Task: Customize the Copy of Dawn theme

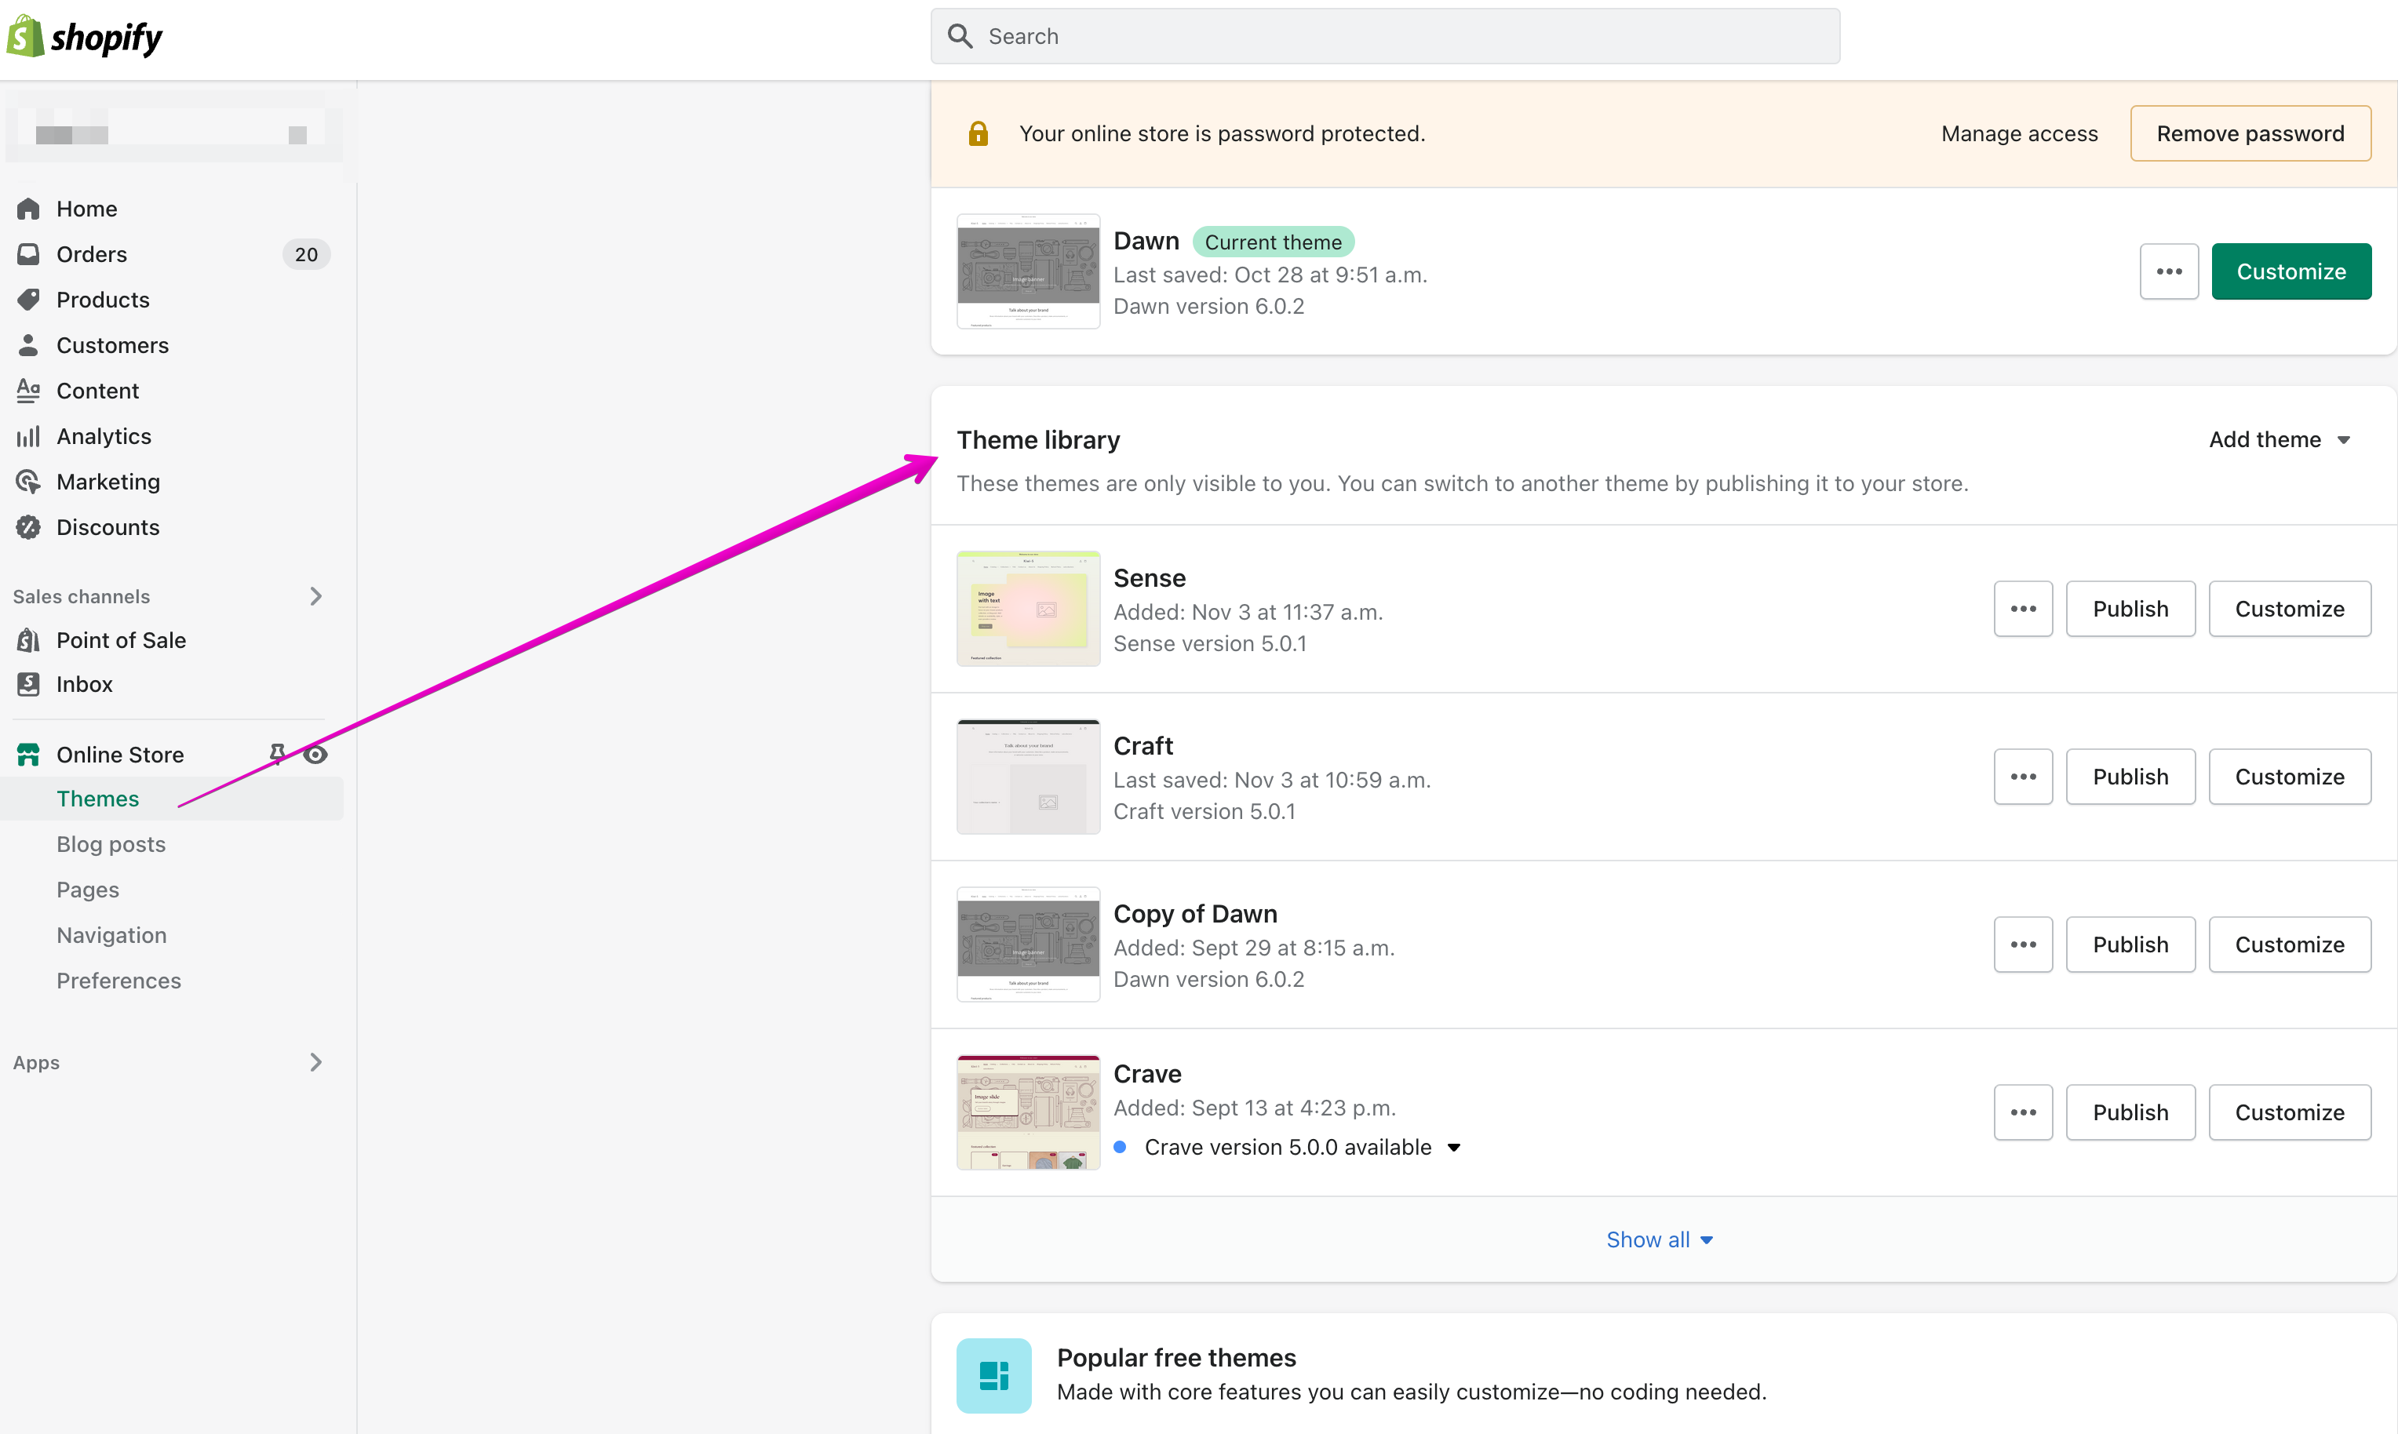Action: [x=2289, y=944]
